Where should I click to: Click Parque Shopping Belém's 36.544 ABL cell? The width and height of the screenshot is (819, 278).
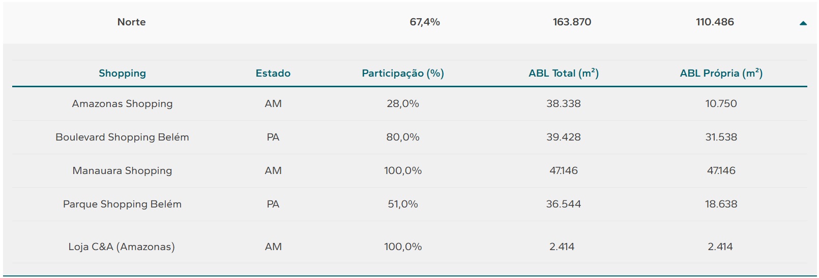coord(564,204)
